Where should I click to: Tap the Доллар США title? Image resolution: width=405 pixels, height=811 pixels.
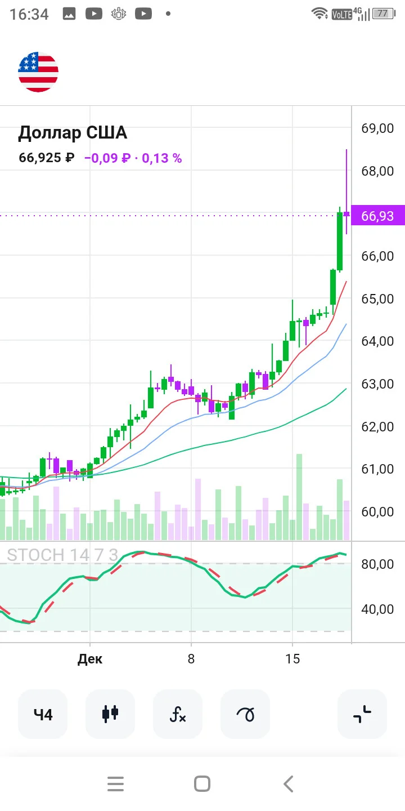73,133
